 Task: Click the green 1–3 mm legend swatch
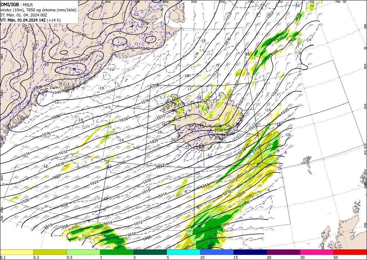pos(117,252)
